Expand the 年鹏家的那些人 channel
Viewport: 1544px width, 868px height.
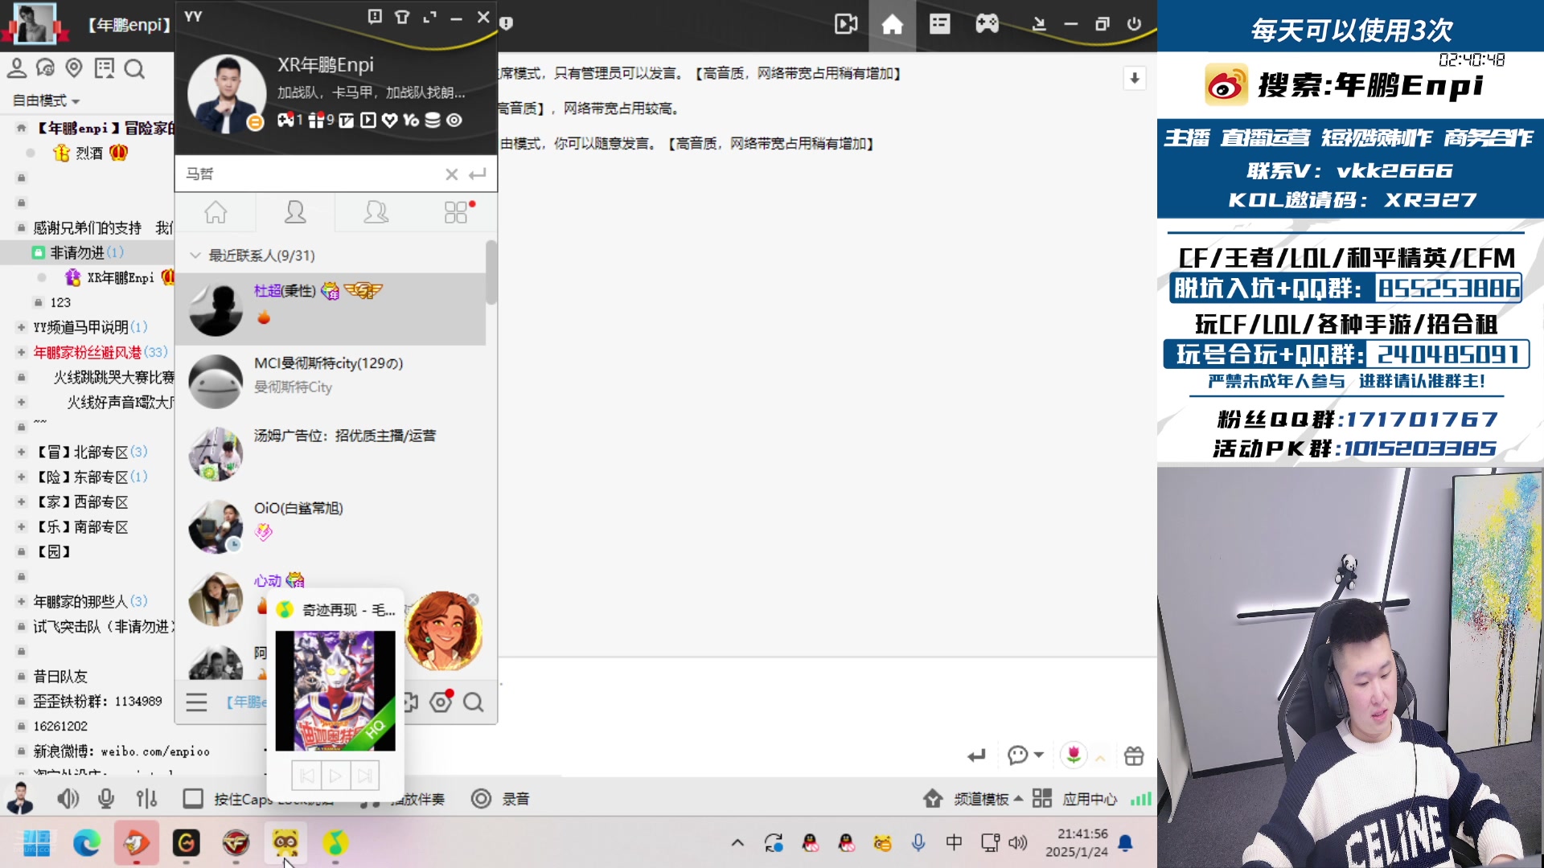point(22,601)
